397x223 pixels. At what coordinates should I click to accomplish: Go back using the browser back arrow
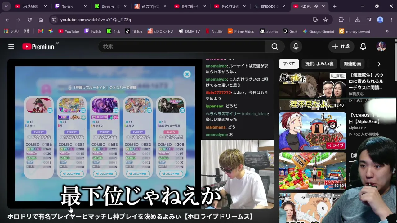pyautogui.click(x=7, y=20)
